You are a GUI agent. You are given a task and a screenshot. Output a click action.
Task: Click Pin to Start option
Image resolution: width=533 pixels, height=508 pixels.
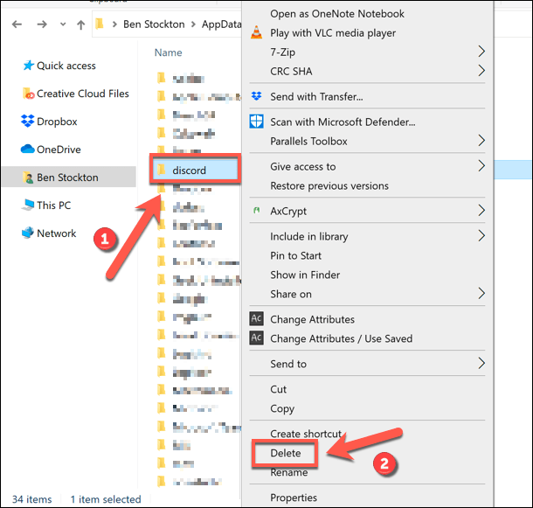(x=295, y=255)
